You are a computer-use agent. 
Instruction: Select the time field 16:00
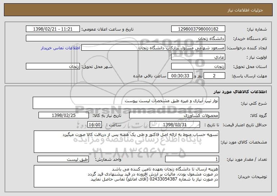pos(95,125)
